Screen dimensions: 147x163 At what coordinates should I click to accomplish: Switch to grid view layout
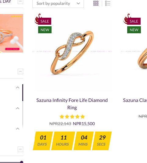pyautogui.click(x=96, y=3)
